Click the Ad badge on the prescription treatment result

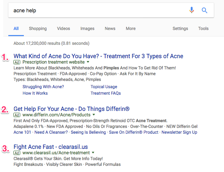point(17,62)
